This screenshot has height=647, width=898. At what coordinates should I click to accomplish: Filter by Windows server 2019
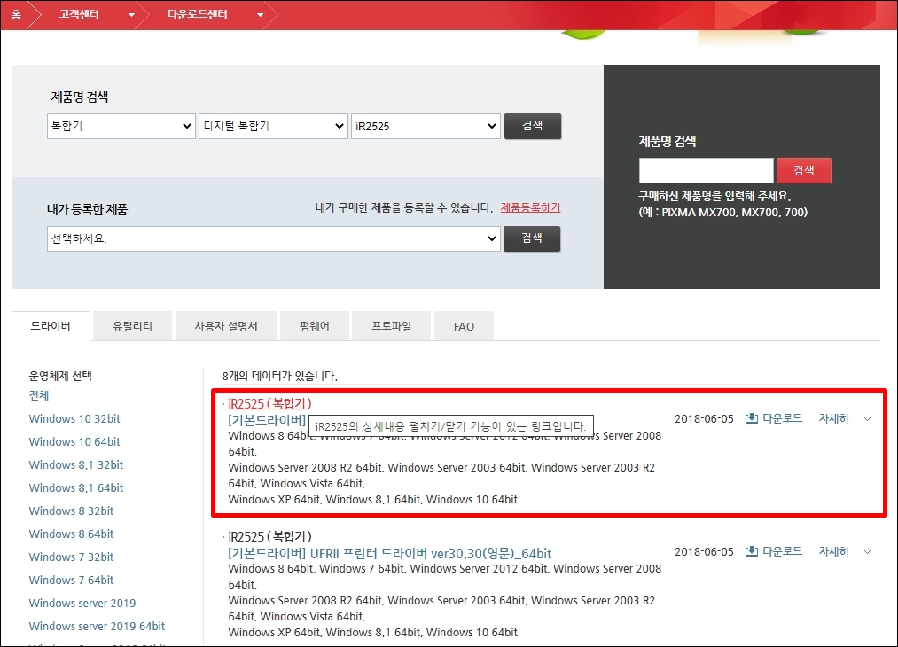coord(82,603)
